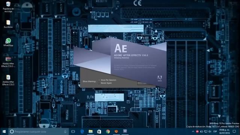Launch Microsoft Edge from taskbar

[82, 132]
